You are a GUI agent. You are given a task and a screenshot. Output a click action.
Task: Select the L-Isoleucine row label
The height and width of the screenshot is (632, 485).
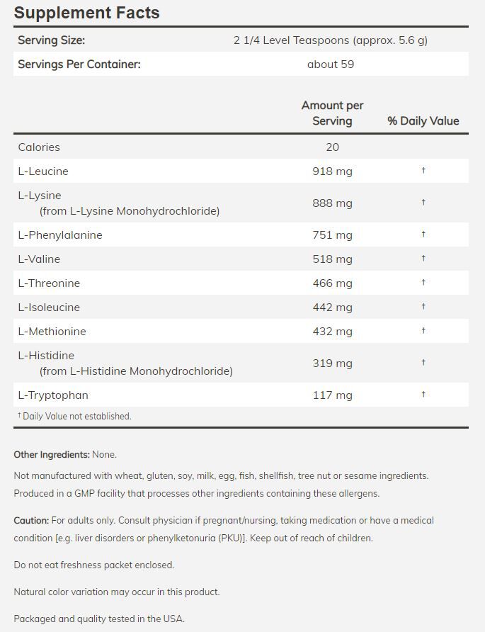point(49,307)
